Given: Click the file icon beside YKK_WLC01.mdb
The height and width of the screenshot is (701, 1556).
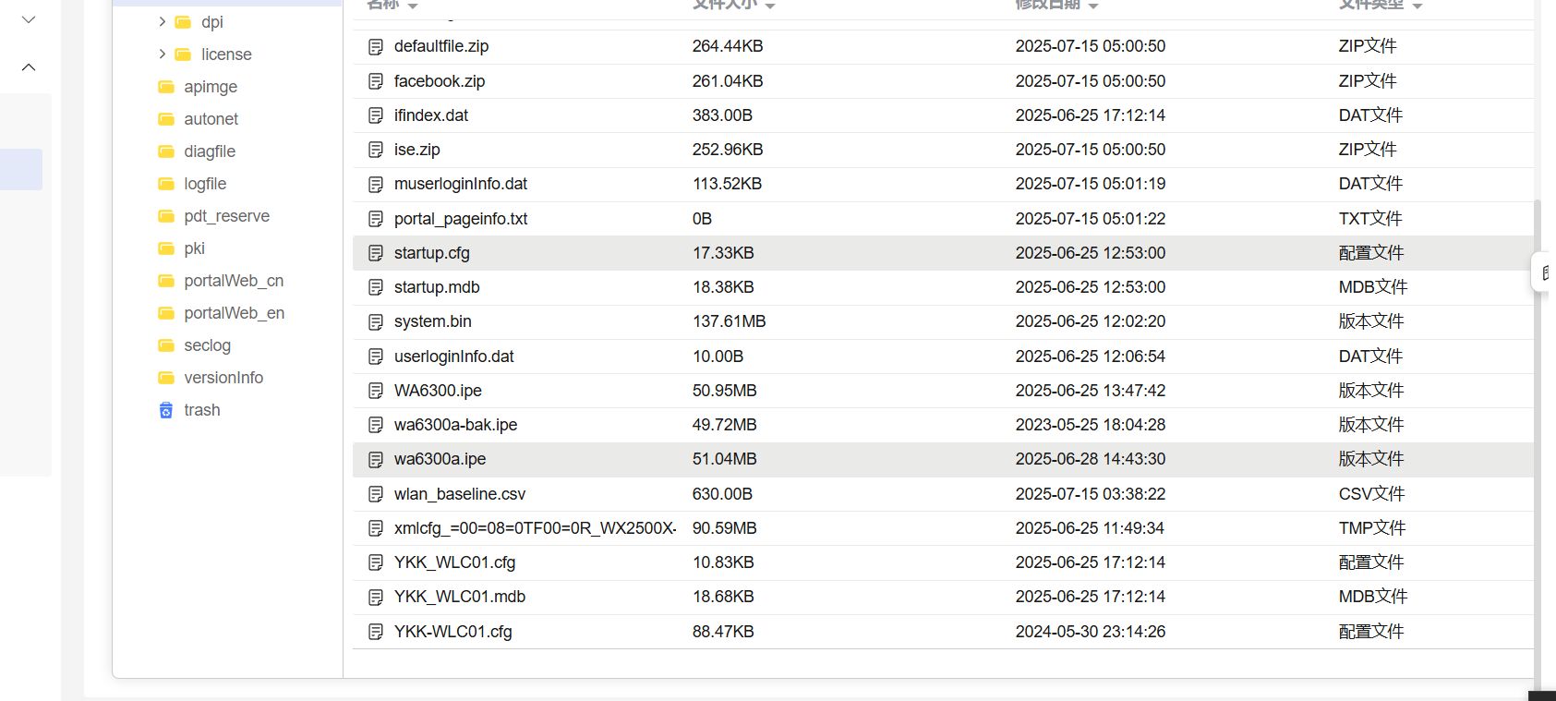Looking at the screenshot, I should pyautogui.click(x=376, y=597).
